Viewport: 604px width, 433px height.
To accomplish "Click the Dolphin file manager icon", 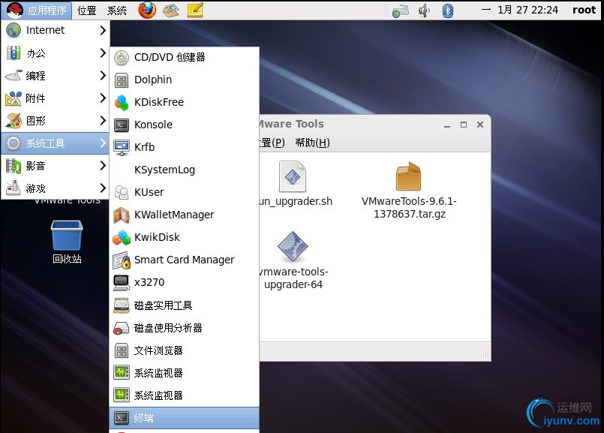I will tap(122, 80).
